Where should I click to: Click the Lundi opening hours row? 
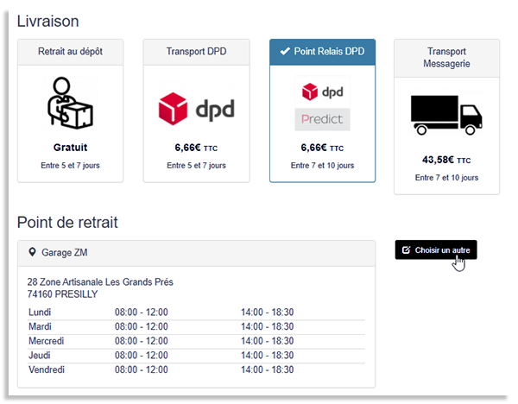[196, 312]
